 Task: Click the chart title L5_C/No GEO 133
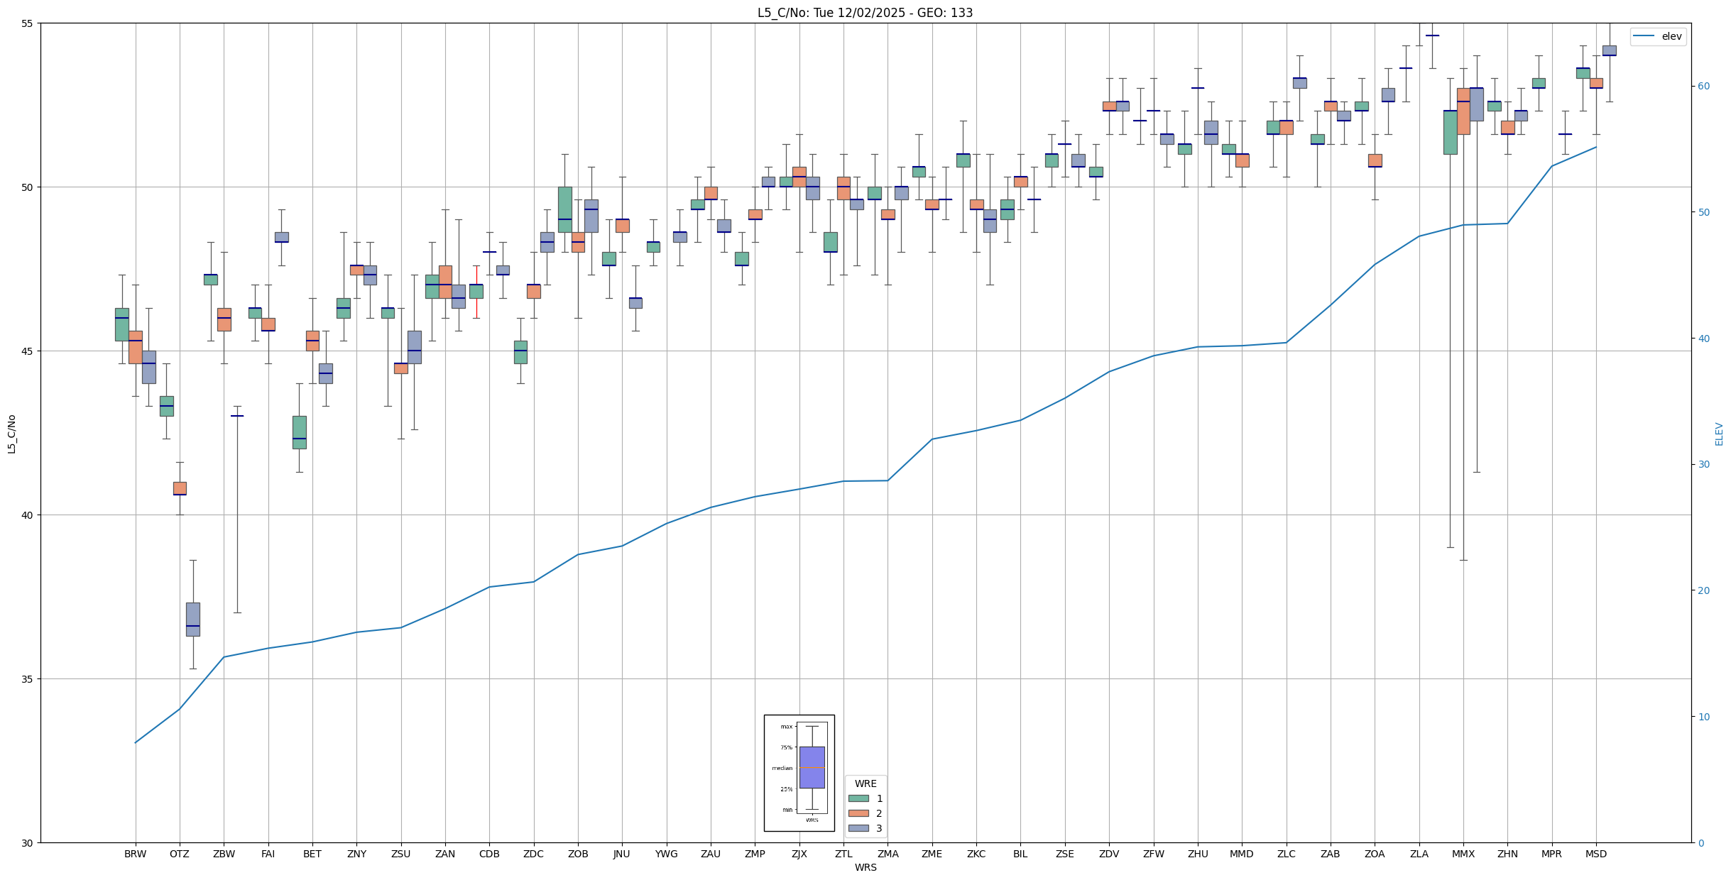click(865, 13)
